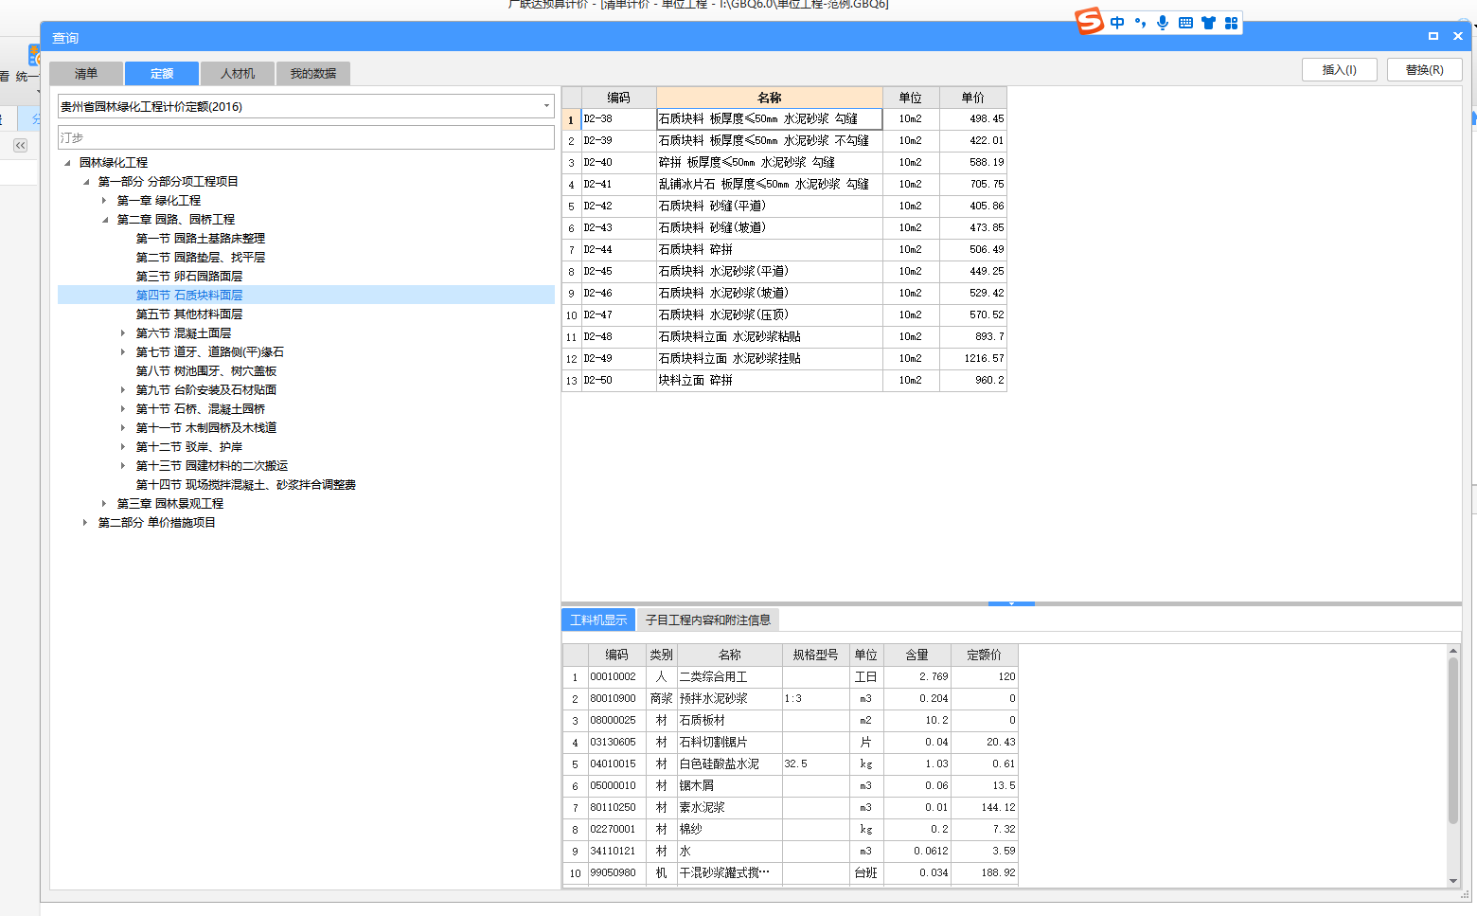
Task: Click the Sogou input method logo icon
Action: click(x=1090, y=21)
